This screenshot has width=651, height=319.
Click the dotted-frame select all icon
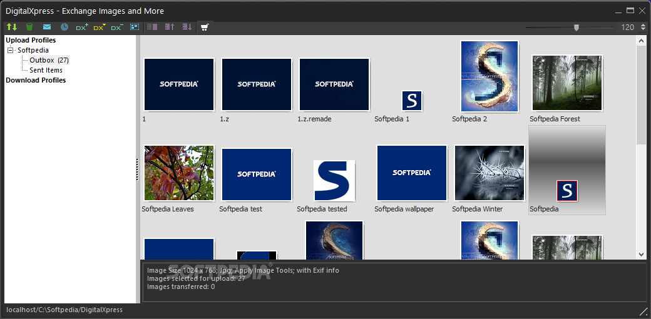(x=135, y=28)
